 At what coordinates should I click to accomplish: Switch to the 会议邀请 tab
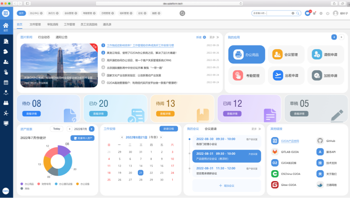click(x=211, y=129)
